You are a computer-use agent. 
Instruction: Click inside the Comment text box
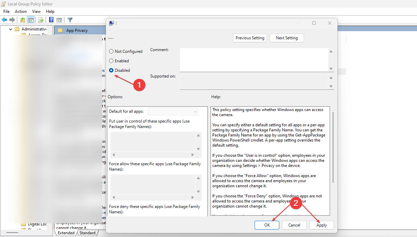254,60
